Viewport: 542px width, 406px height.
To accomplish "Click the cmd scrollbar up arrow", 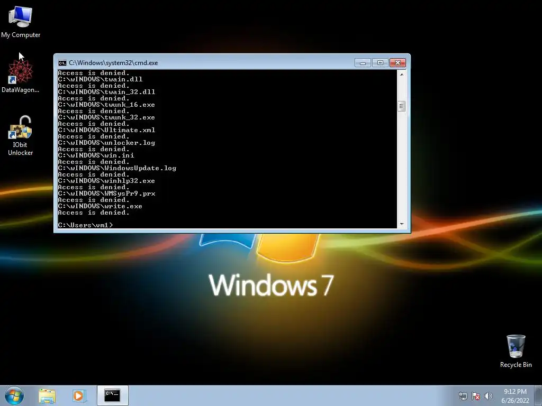I will pyautogui.click(x=401, y=74).
